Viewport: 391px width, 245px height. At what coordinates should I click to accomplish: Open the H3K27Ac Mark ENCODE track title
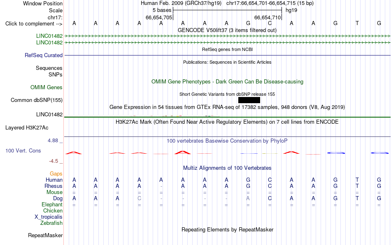click(x=227, y=122)
